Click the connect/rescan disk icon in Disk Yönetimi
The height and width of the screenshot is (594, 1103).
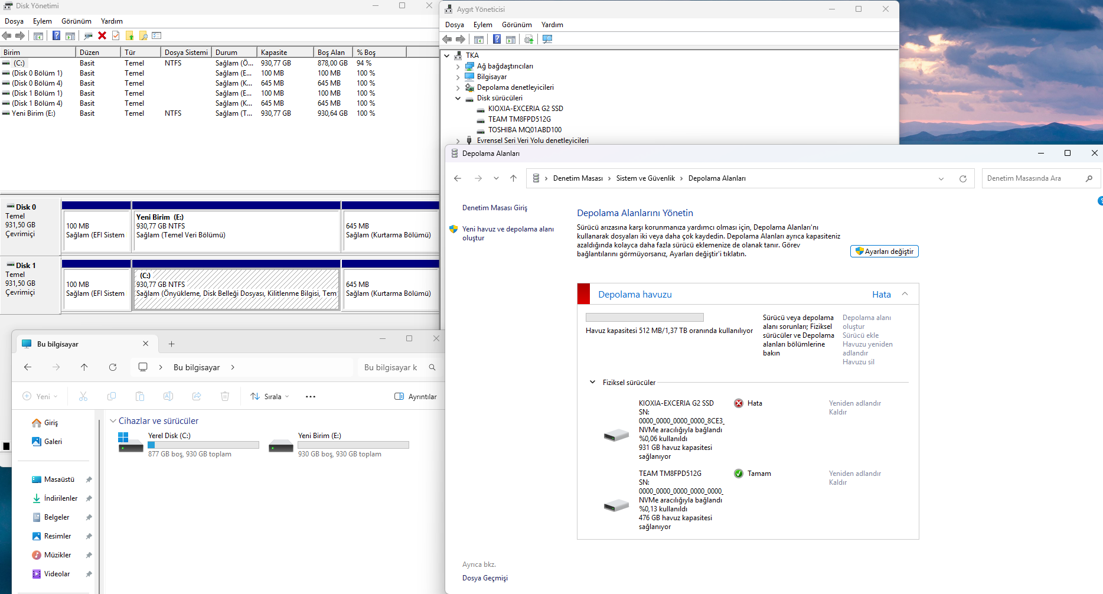tap(88, 36)
